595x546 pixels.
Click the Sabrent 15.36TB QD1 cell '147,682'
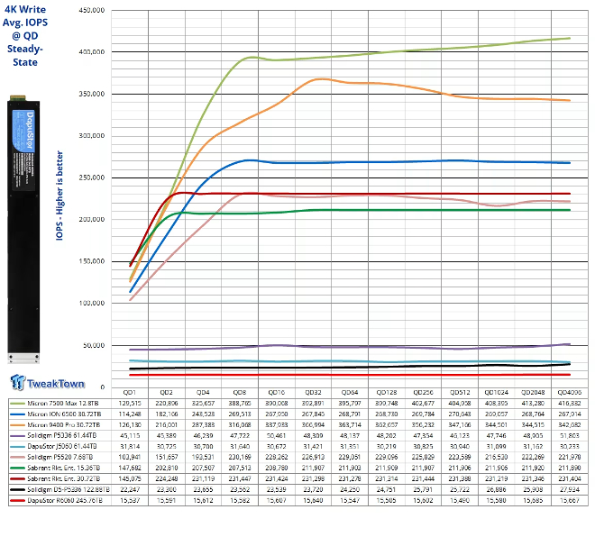pyautogui.click(x=130, y=468)
